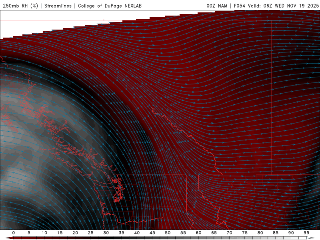Click the colorbar label "10"
This screenshot has width=320, height=240.
click(44, 233)
